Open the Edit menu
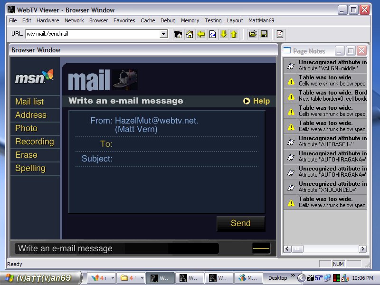380x285 pixels. pyautogui.click(x=27, y=20)
